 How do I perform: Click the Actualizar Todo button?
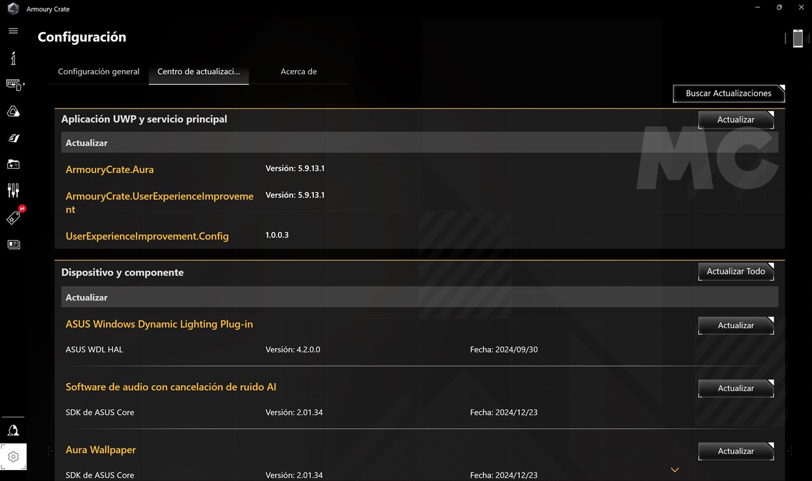tap(736, 271)
